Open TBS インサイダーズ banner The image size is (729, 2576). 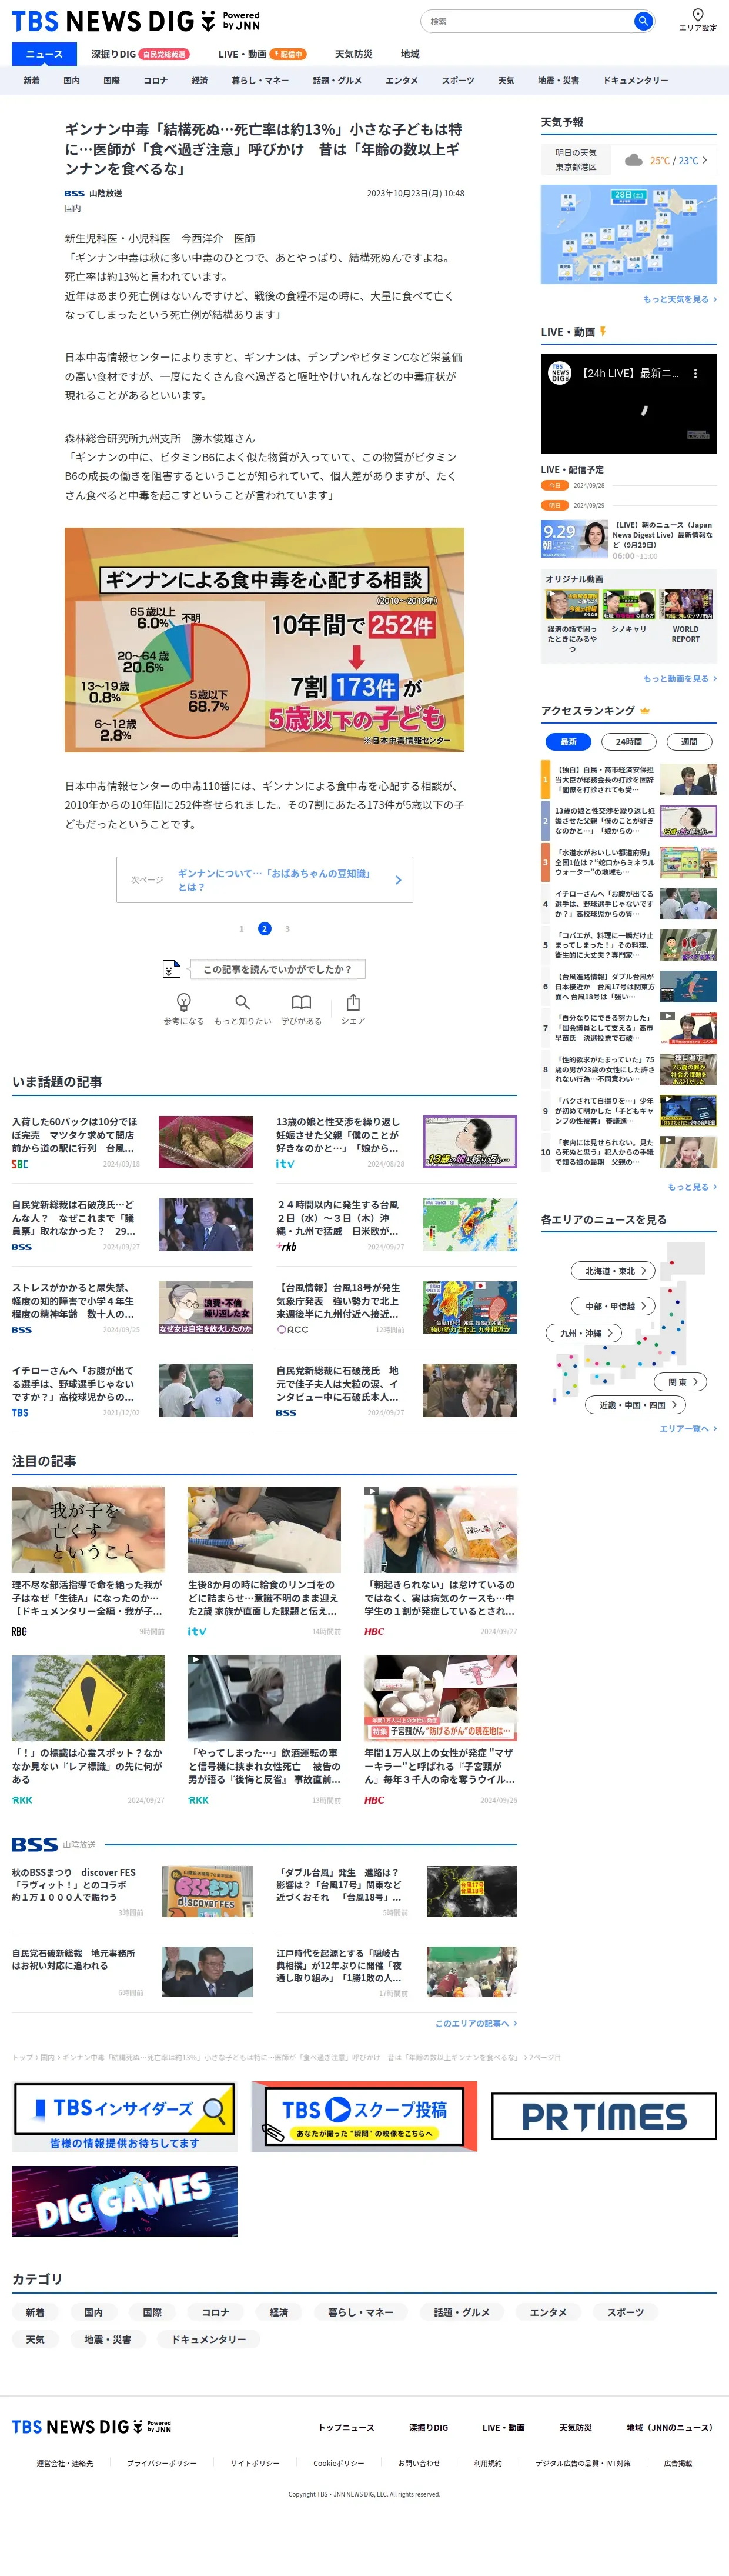pos(125,2116)
